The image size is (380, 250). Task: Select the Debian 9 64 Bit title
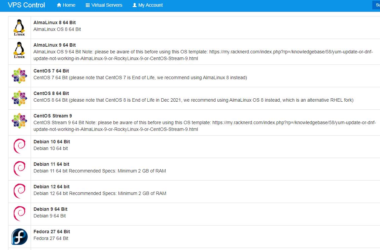click(x=50, y=209)
